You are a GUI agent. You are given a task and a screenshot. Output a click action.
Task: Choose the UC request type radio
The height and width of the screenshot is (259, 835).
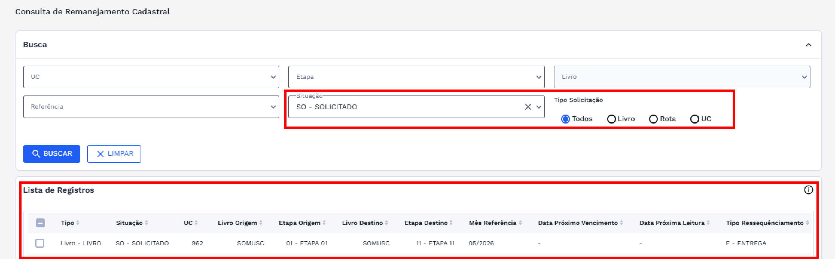click(x=695, y=119)
